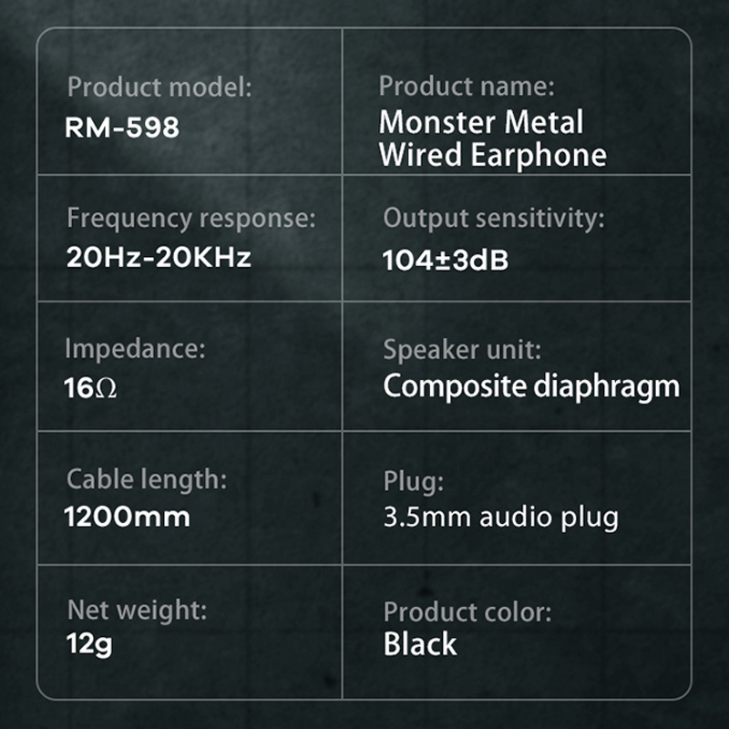Select the RM-598 model number text
The height and width of the screenshot is (729, 729).
(x=122, y=127)
